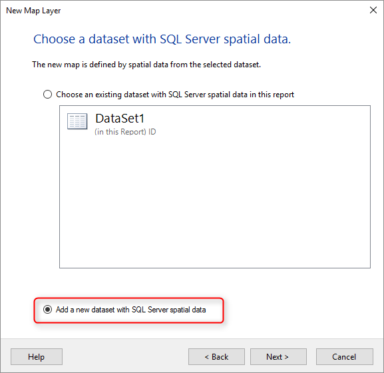
Task: Click empty area of dataset list box
Action: [x=215, y=201]
